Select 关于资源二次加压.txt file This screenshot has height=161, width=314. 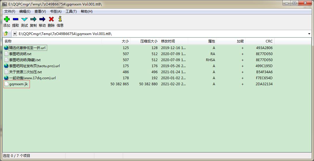25,72
